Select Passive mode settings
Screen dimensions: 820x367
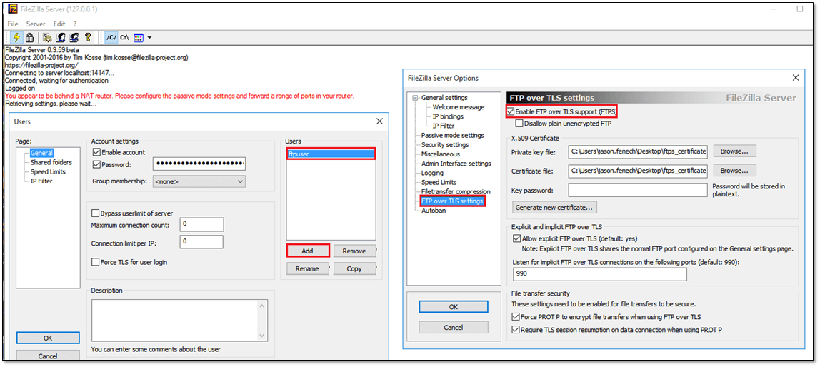[x=453, y=136]
